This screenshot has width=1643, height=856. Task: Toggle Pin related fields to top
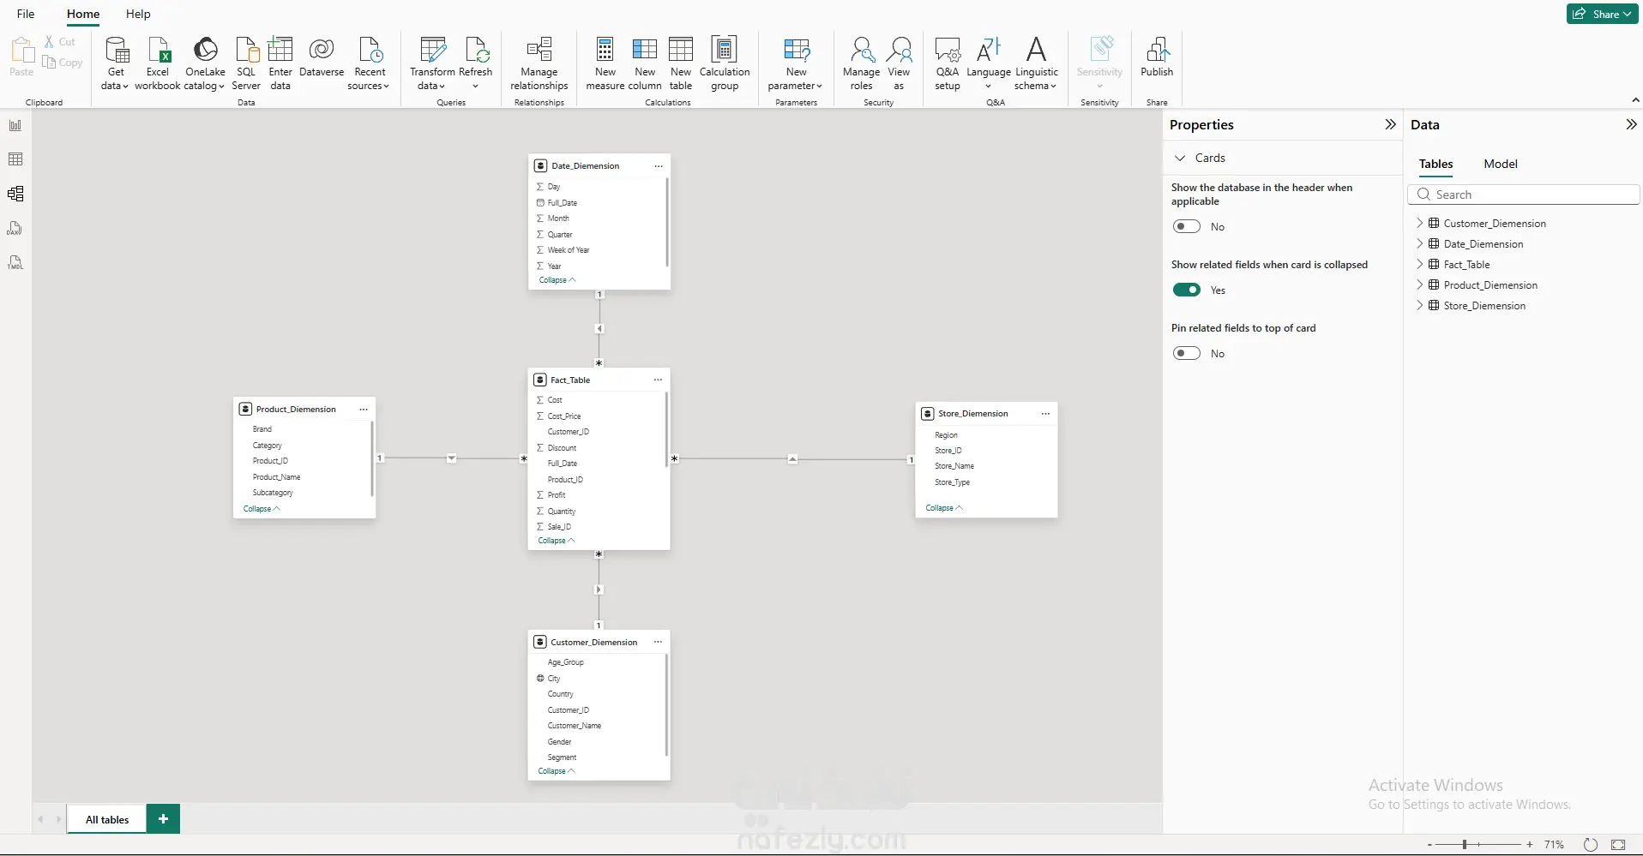1187,353
